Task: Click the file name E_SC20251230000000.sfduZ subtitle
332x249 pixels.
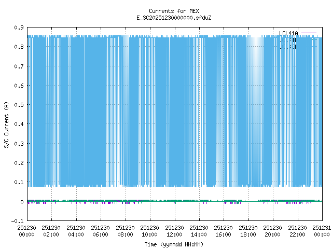Action: 174,18
